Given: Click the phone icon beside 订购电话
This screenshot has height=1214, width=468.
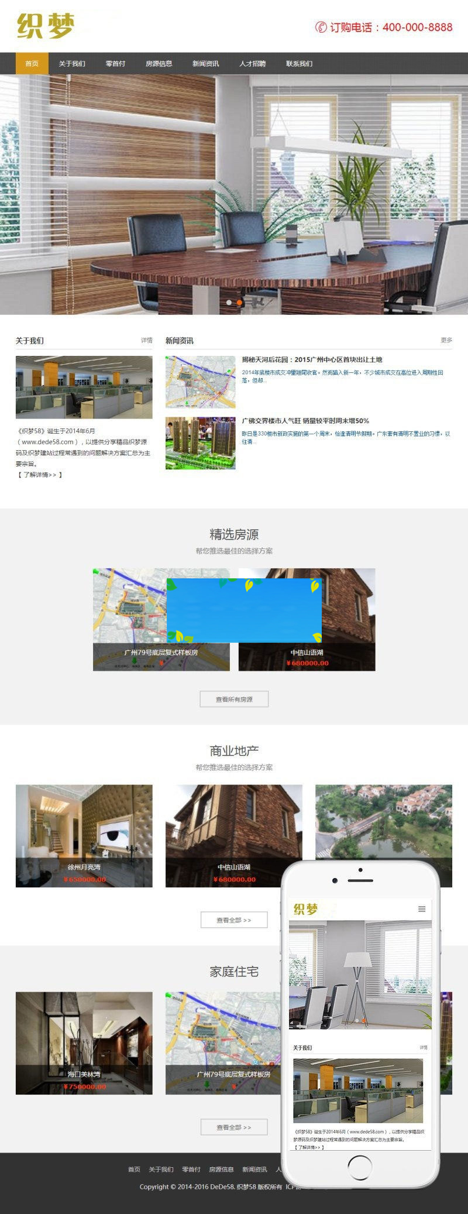Looking at the screenshot, I should point(321,27).
